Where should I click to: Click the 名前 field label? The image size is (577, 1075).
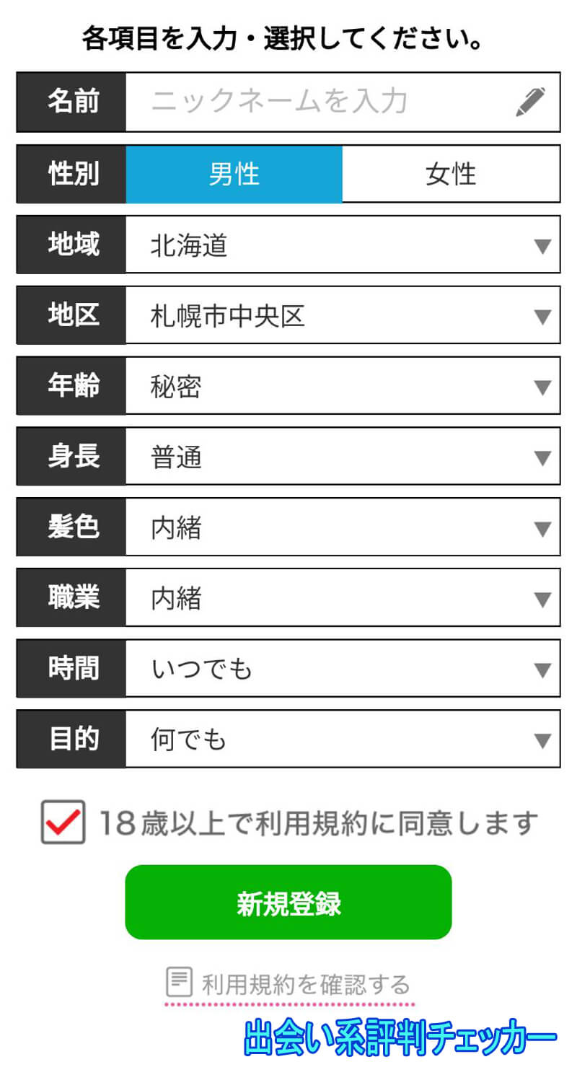pyautogui.click(x=71, y=102)
